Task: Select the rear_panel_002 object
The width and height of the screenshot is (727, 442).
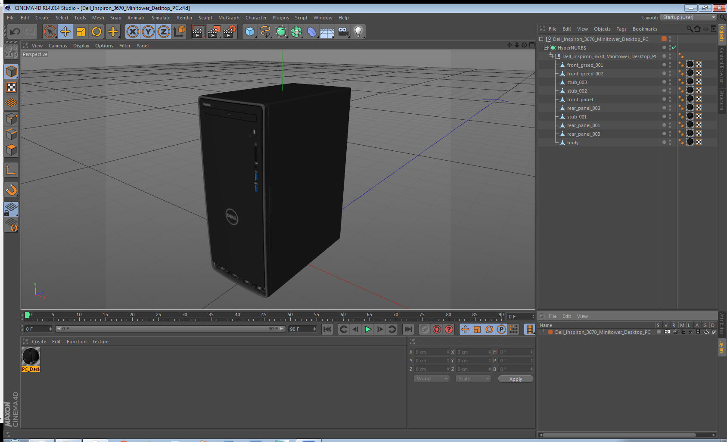Action: tap(583, 108)
